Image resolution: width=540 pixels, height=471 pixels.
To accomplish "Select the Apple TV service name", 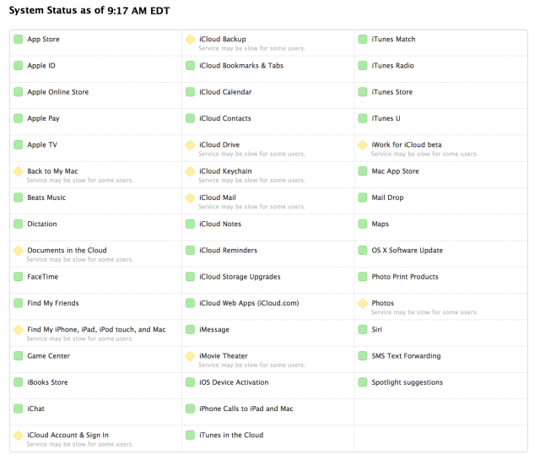I will pyautogui.click(x=42, y=144).
